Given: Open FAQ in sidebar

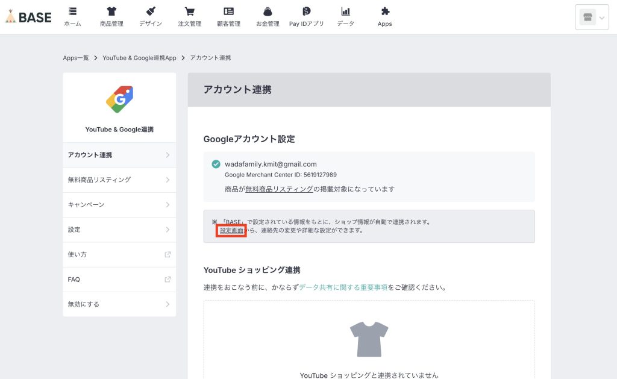Looking at the screenshot, I should (x=119, y=280).
